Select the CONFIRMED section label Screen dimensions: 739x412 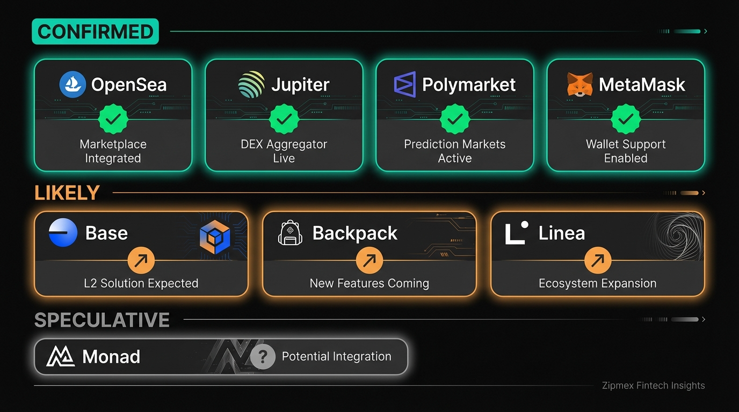point(96,31)
